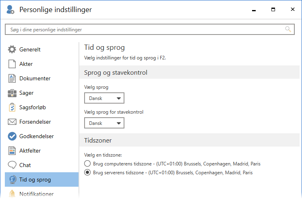302x210 pixels.
Task: Open the Aktfelter settings section
Action: (30, 151)
